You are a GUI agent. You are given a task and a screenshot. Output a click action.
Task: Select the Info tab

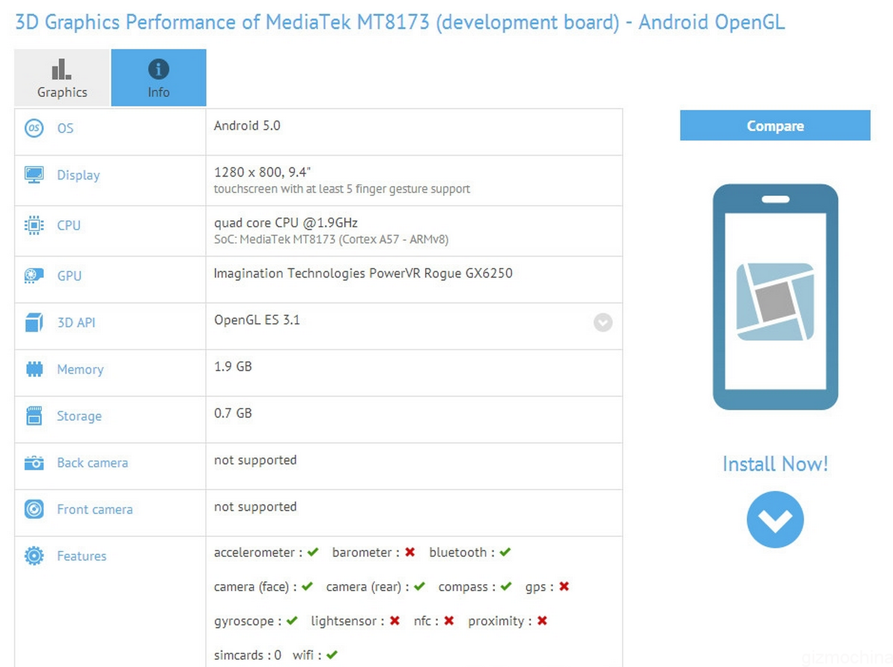pyautogui.click(x=159, y=78)
